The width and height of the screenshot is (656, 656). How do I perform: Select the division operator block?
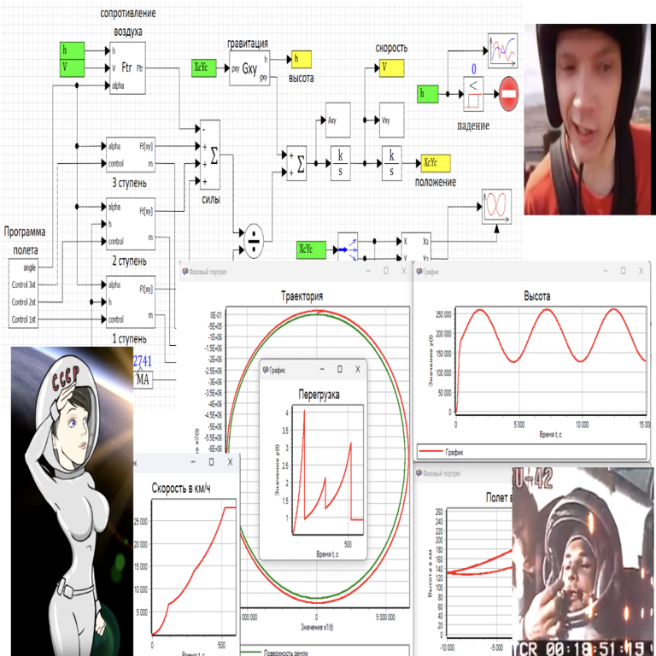point(254,243)
